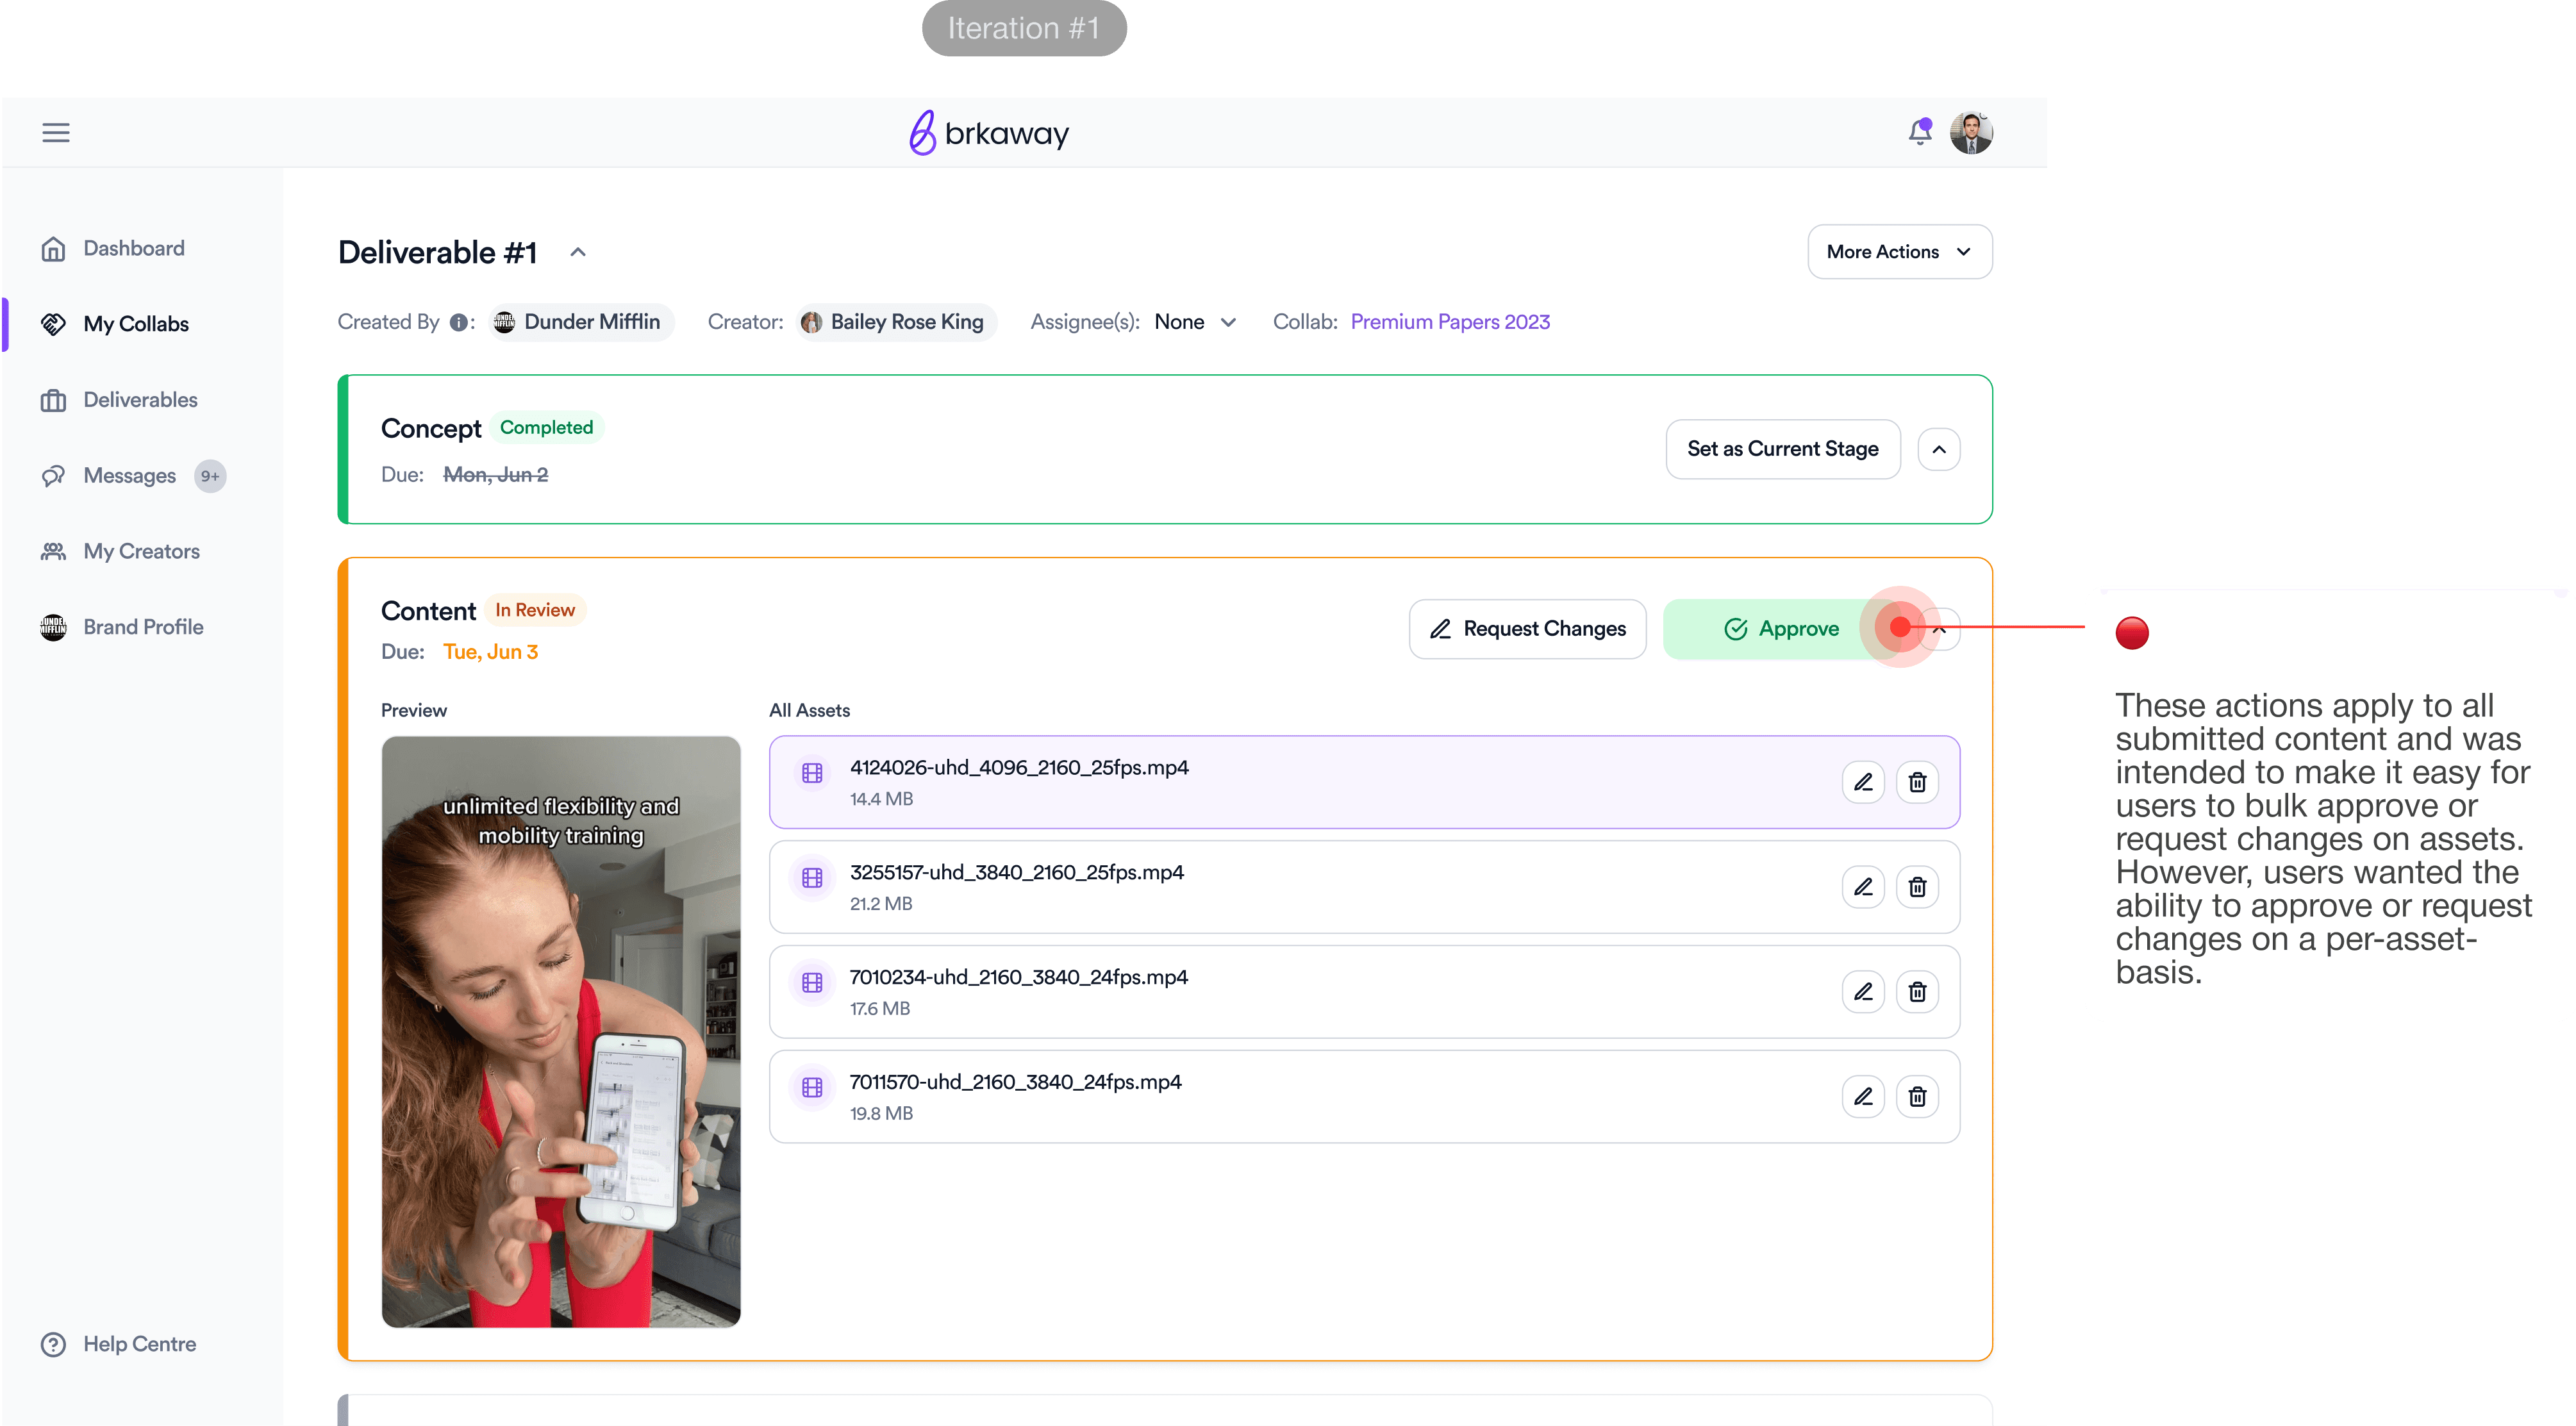Click the All Assets heading
Screen dimensions: 2576x1426
[809, 711]
